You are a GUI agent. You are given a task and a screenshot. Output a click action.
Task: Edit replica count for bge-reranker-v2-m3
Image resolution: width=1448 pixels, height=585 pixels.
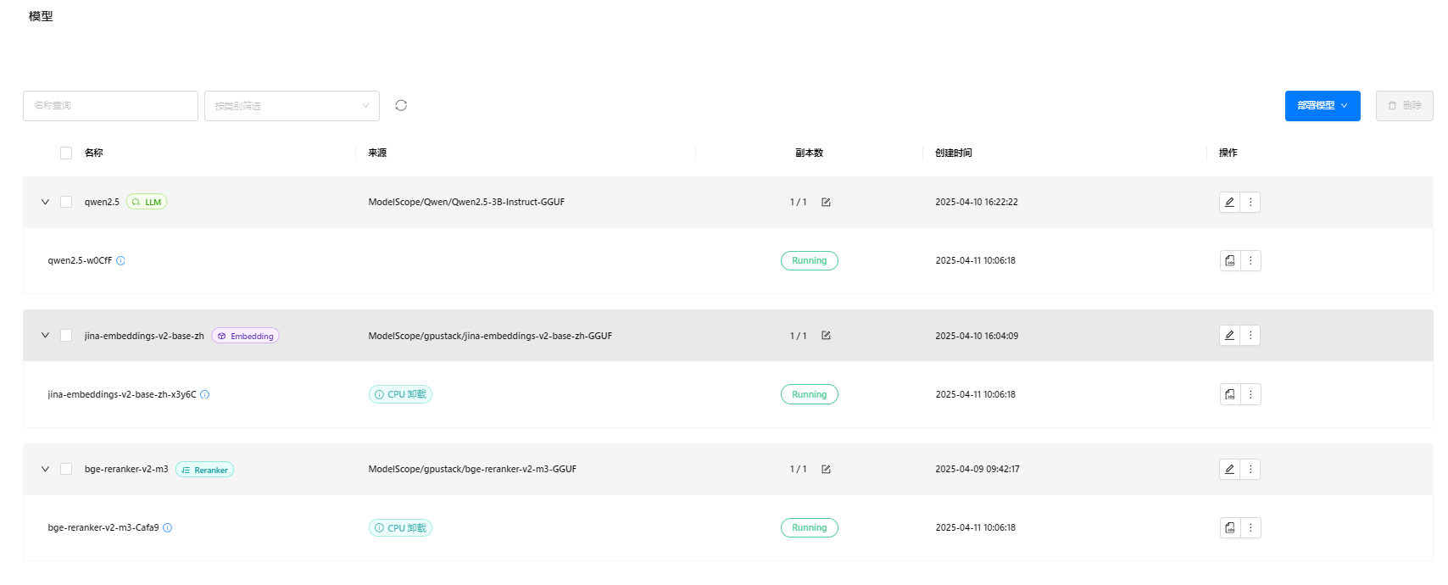(x=826, y=469)
